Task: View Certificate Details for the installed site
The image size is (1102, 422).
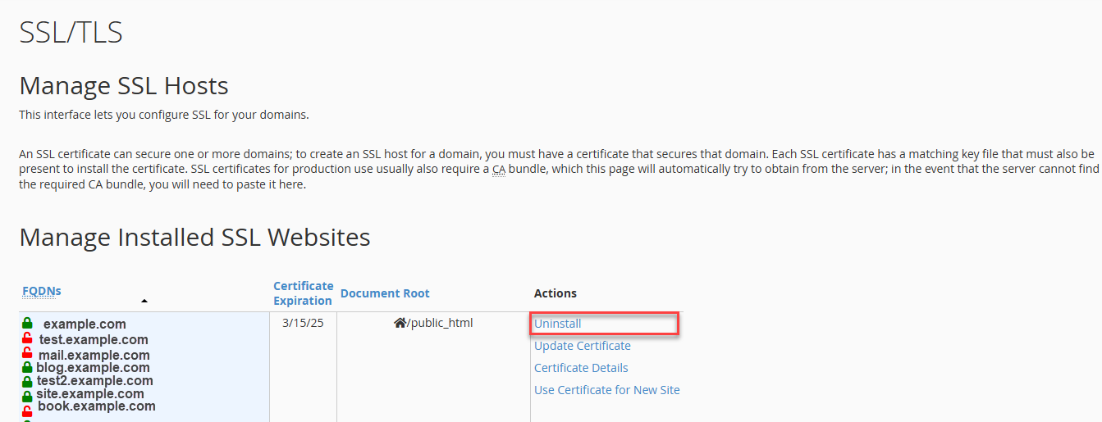Action: tap(581, 368)
